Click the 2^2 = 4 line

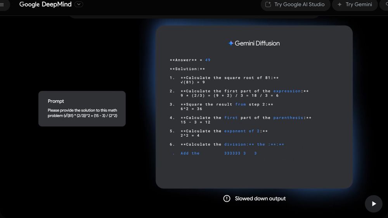tap(190, 136)
